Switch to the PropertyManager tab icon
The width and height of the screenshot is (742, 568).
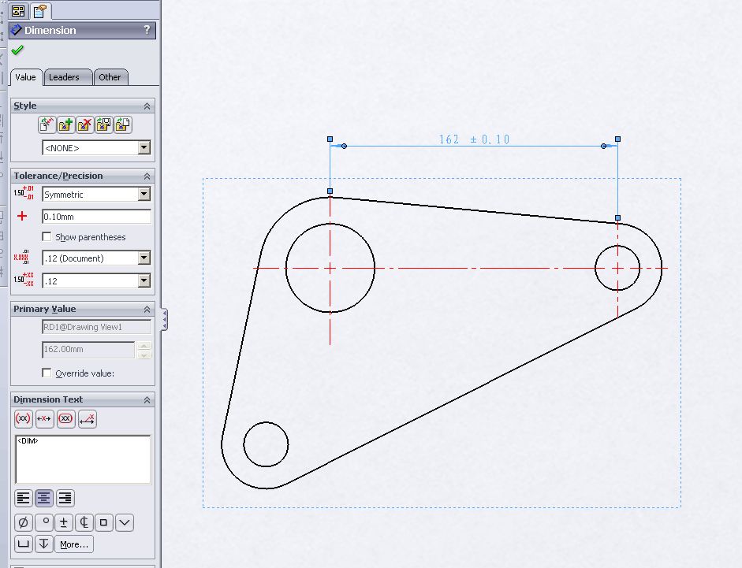coord(39,11)
